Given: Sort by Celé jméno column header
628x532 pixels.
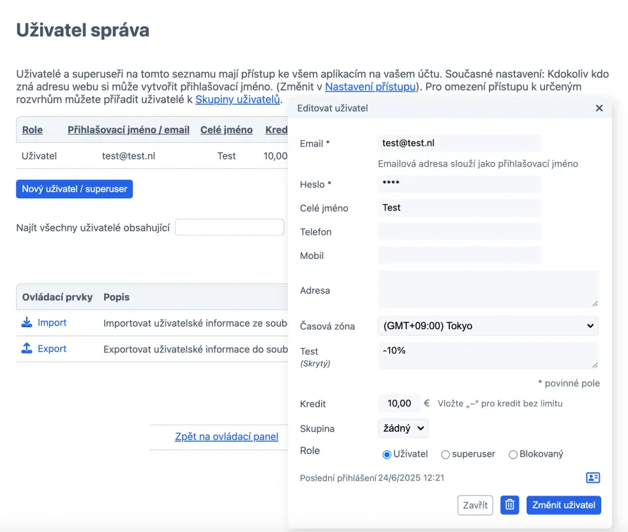Looking at the screenshot, I should pos(227,130).
